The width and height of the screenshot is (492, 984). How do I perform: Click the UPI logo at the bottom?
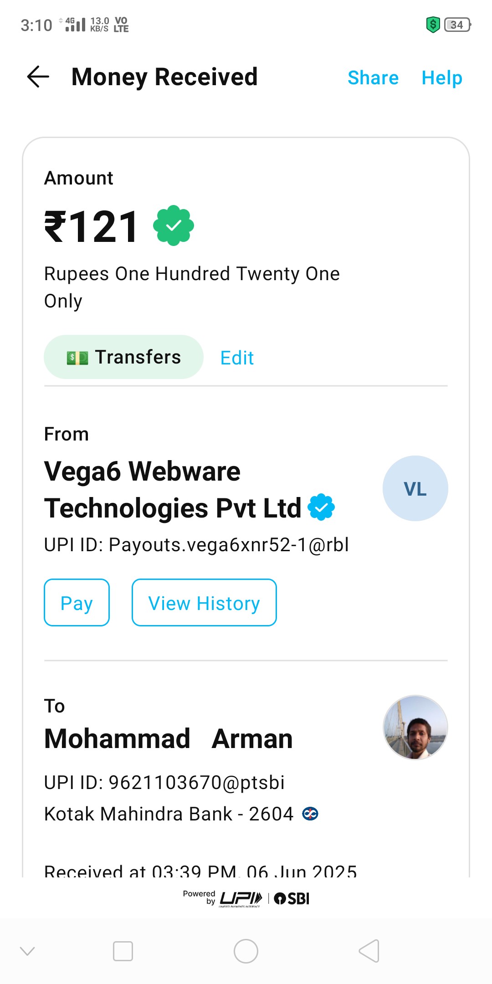point(241,899)
